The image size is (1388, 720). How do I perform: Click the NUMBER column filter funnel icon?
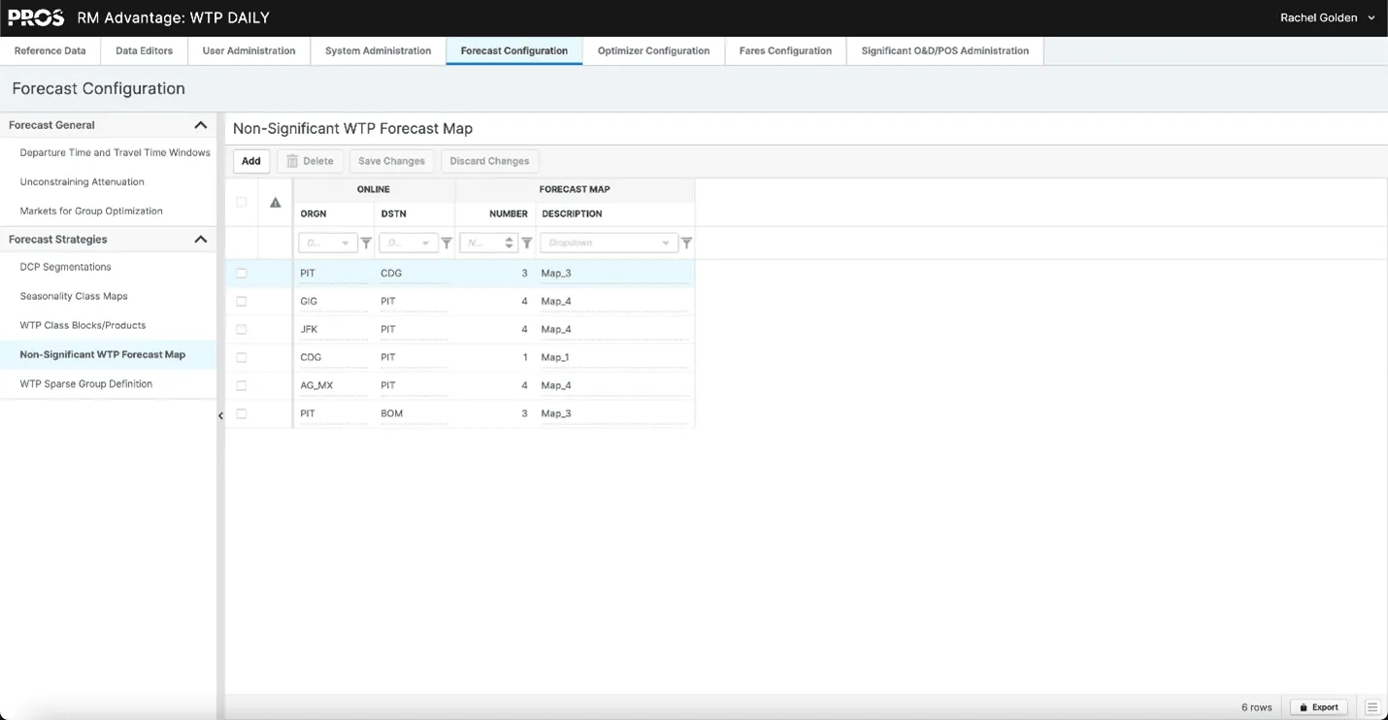click(527, 244)
